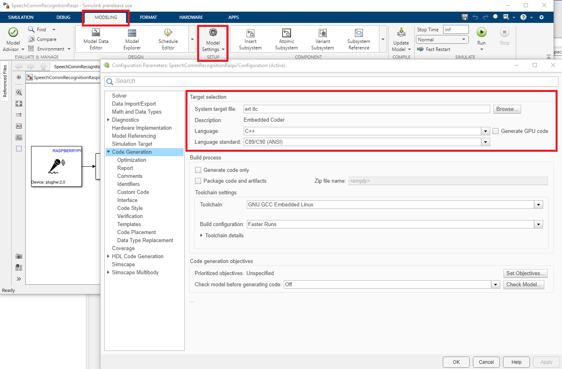Add an Atomic Subsystem
The height and width of the screenshot is (369, 562).
pos(286,39)
